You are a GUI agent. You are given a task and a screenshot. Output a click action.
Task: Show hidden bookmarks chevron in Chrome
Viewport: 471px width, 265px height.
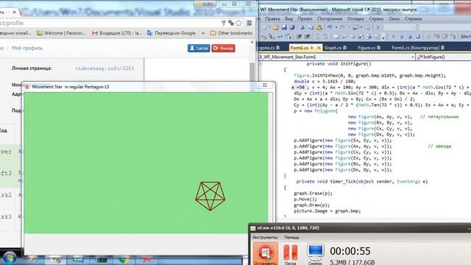[x=203, y=33]
